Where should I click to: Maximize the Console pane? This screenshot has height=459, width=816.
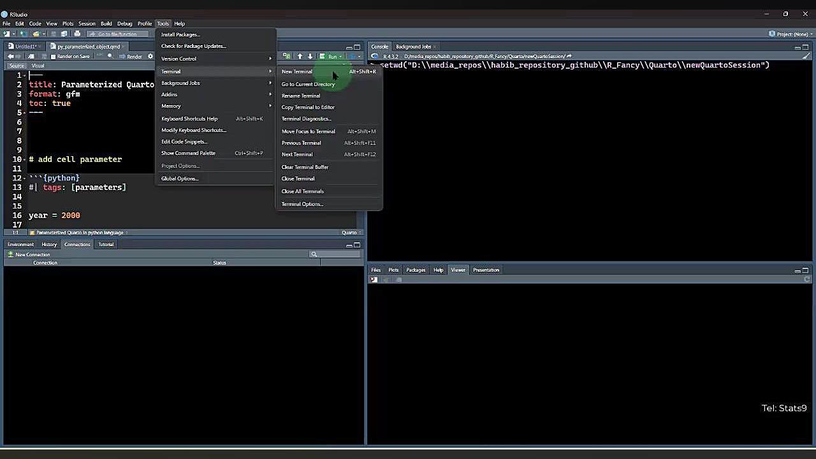coord(806,47)
